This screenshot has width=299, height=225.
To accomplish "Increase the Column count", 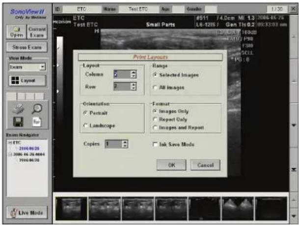I will pos(134,73).
